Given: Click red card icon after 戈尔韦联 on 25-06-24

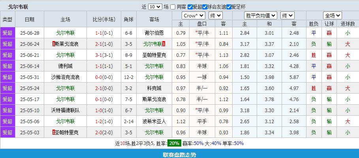Looking at the screenshot, I should [x=164, y=44].
